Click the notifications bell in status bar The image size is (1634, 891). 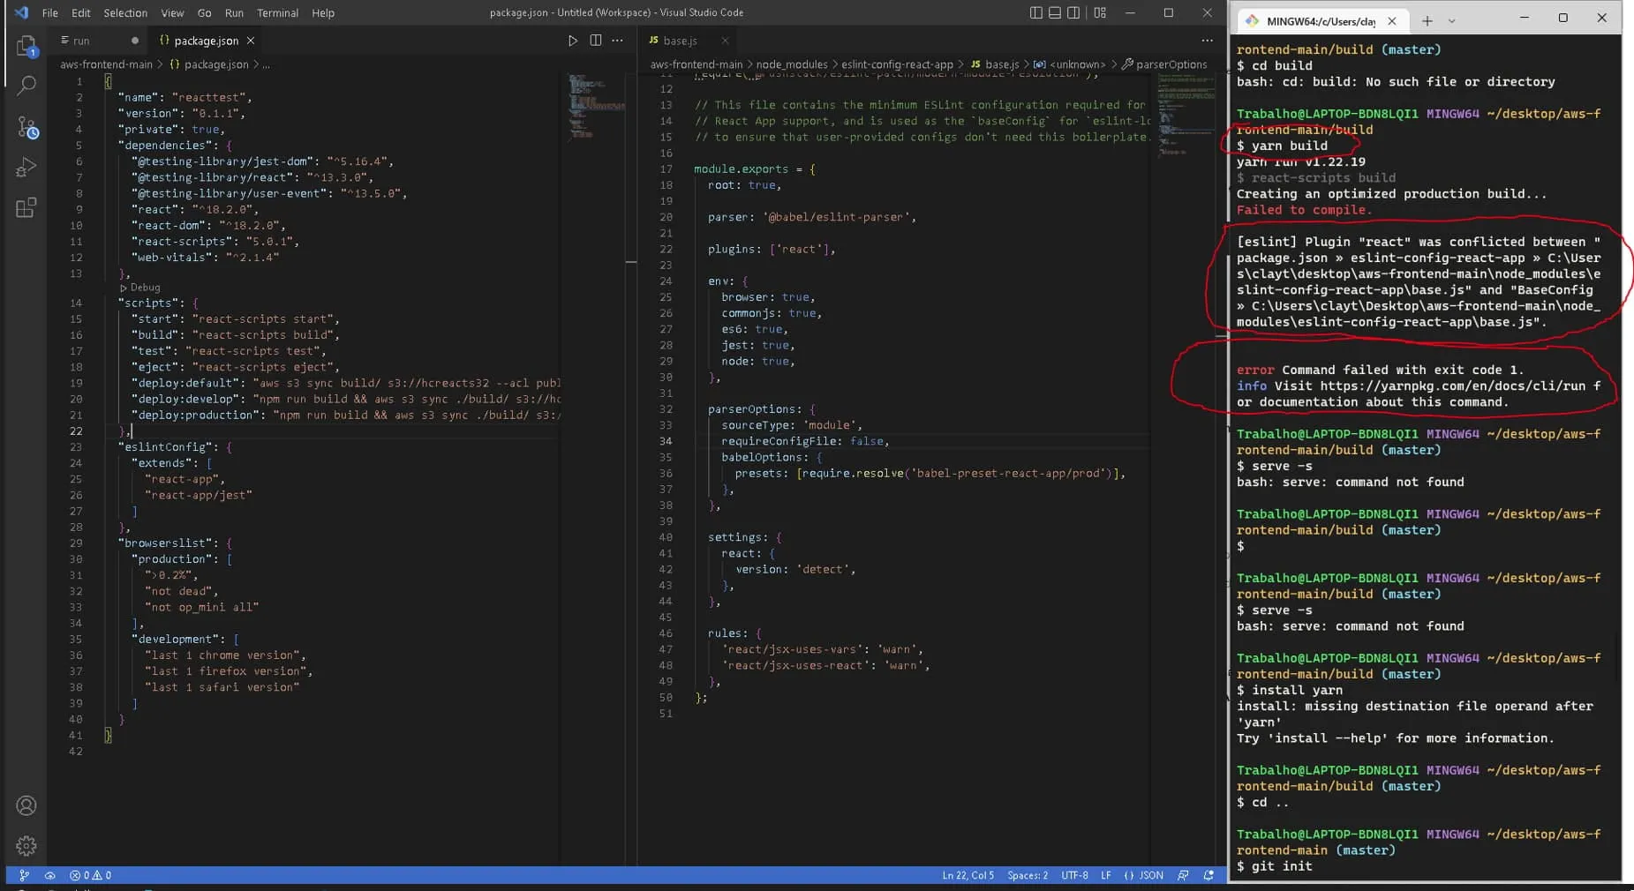[x=1209, y=875]
